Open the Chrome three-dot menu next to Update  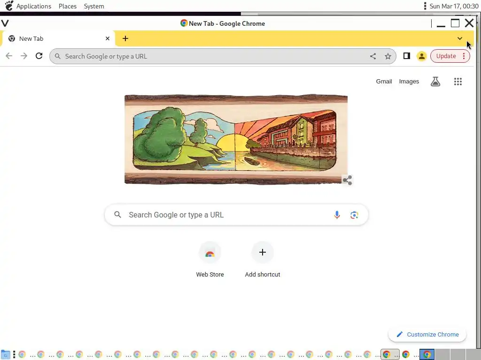coord(464,56)
